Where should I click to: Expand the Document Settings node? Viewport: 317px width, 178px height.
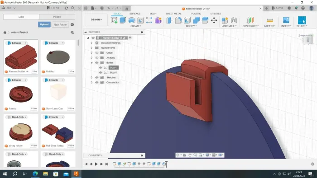[91, 43]
